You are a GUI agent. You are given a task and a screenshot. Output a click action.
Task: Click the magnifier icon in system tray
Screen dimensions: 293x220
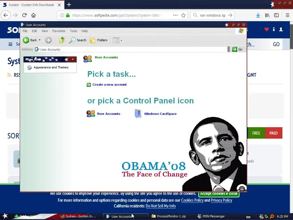pyautogui.click(x=272, y=217)
